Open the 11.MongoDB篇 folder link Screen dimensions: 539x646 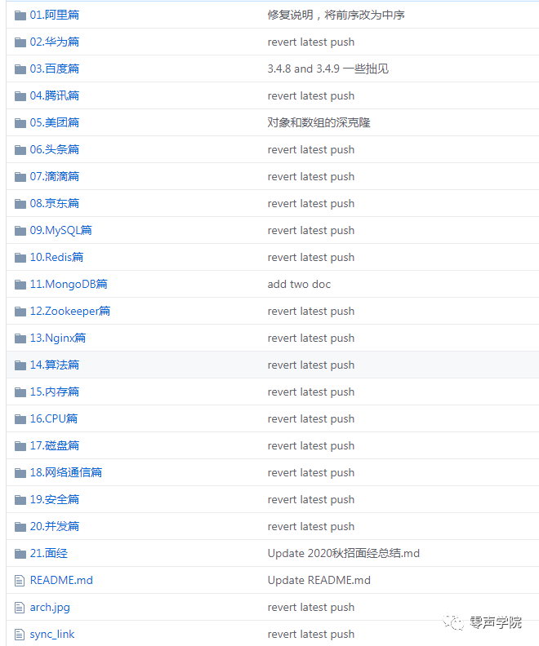point(69,284)
